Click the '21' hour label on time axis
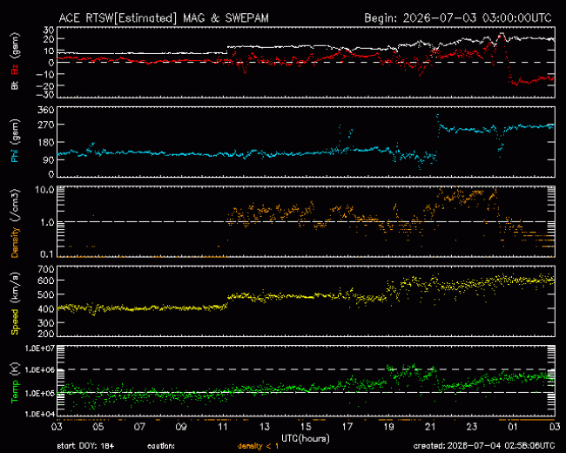This screenshot has height=453, width=566. tap(430, 427)
